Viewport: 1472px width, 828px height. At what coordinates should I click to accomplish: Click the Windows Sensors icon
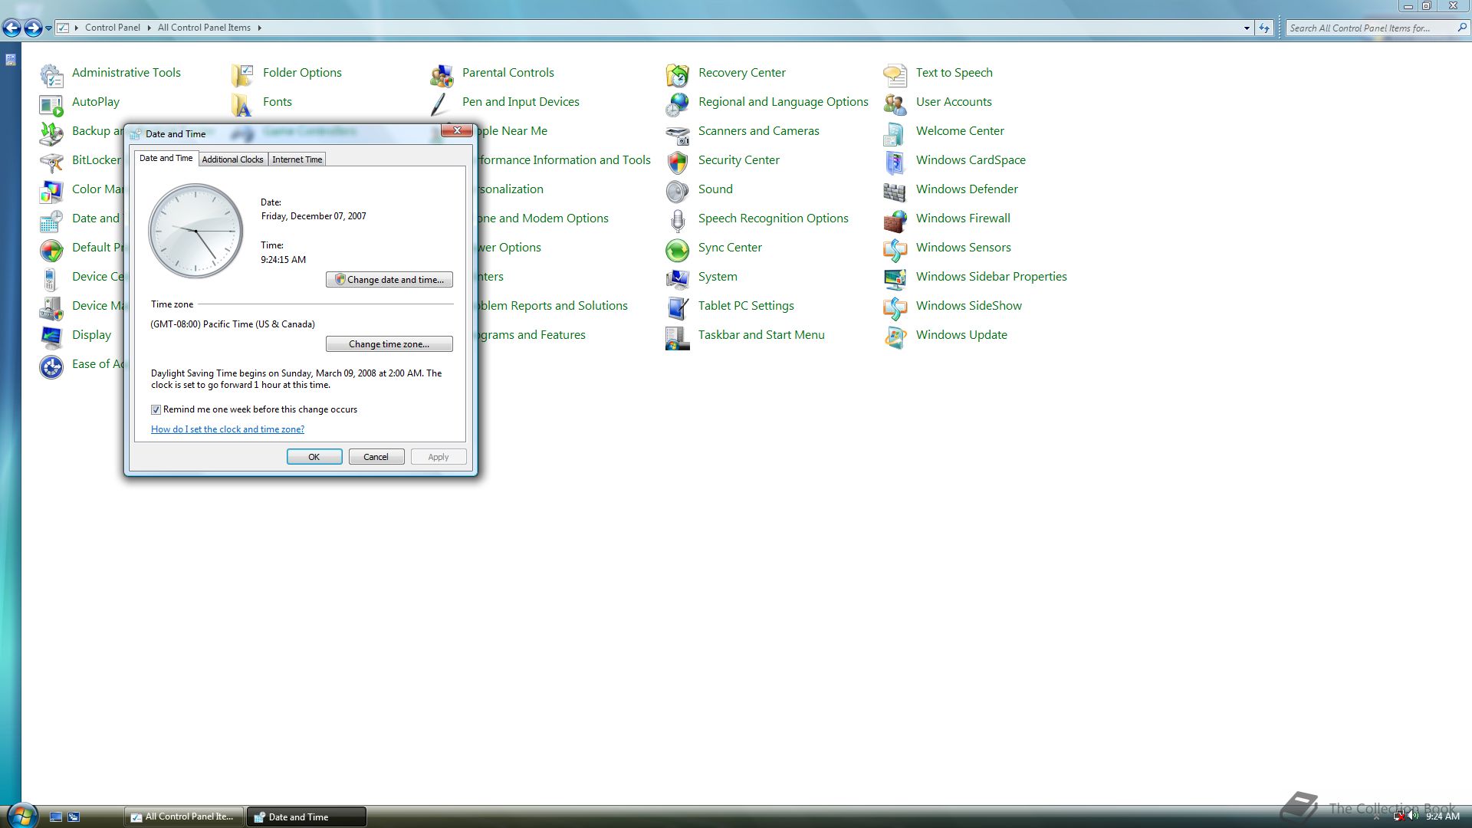[x=895, y=250]
